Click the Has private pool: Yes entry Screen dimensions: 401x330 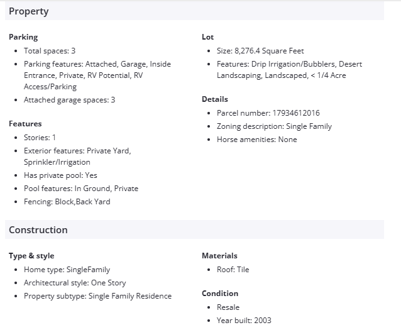point(60,175)
